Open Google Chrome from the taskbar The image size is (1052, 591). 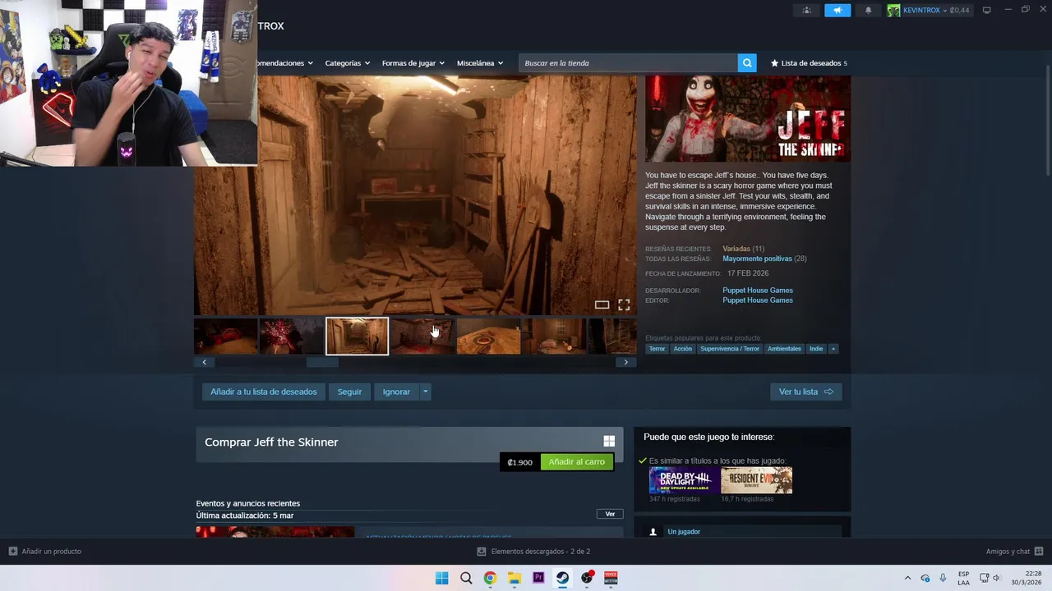click(x=490, y=578)
